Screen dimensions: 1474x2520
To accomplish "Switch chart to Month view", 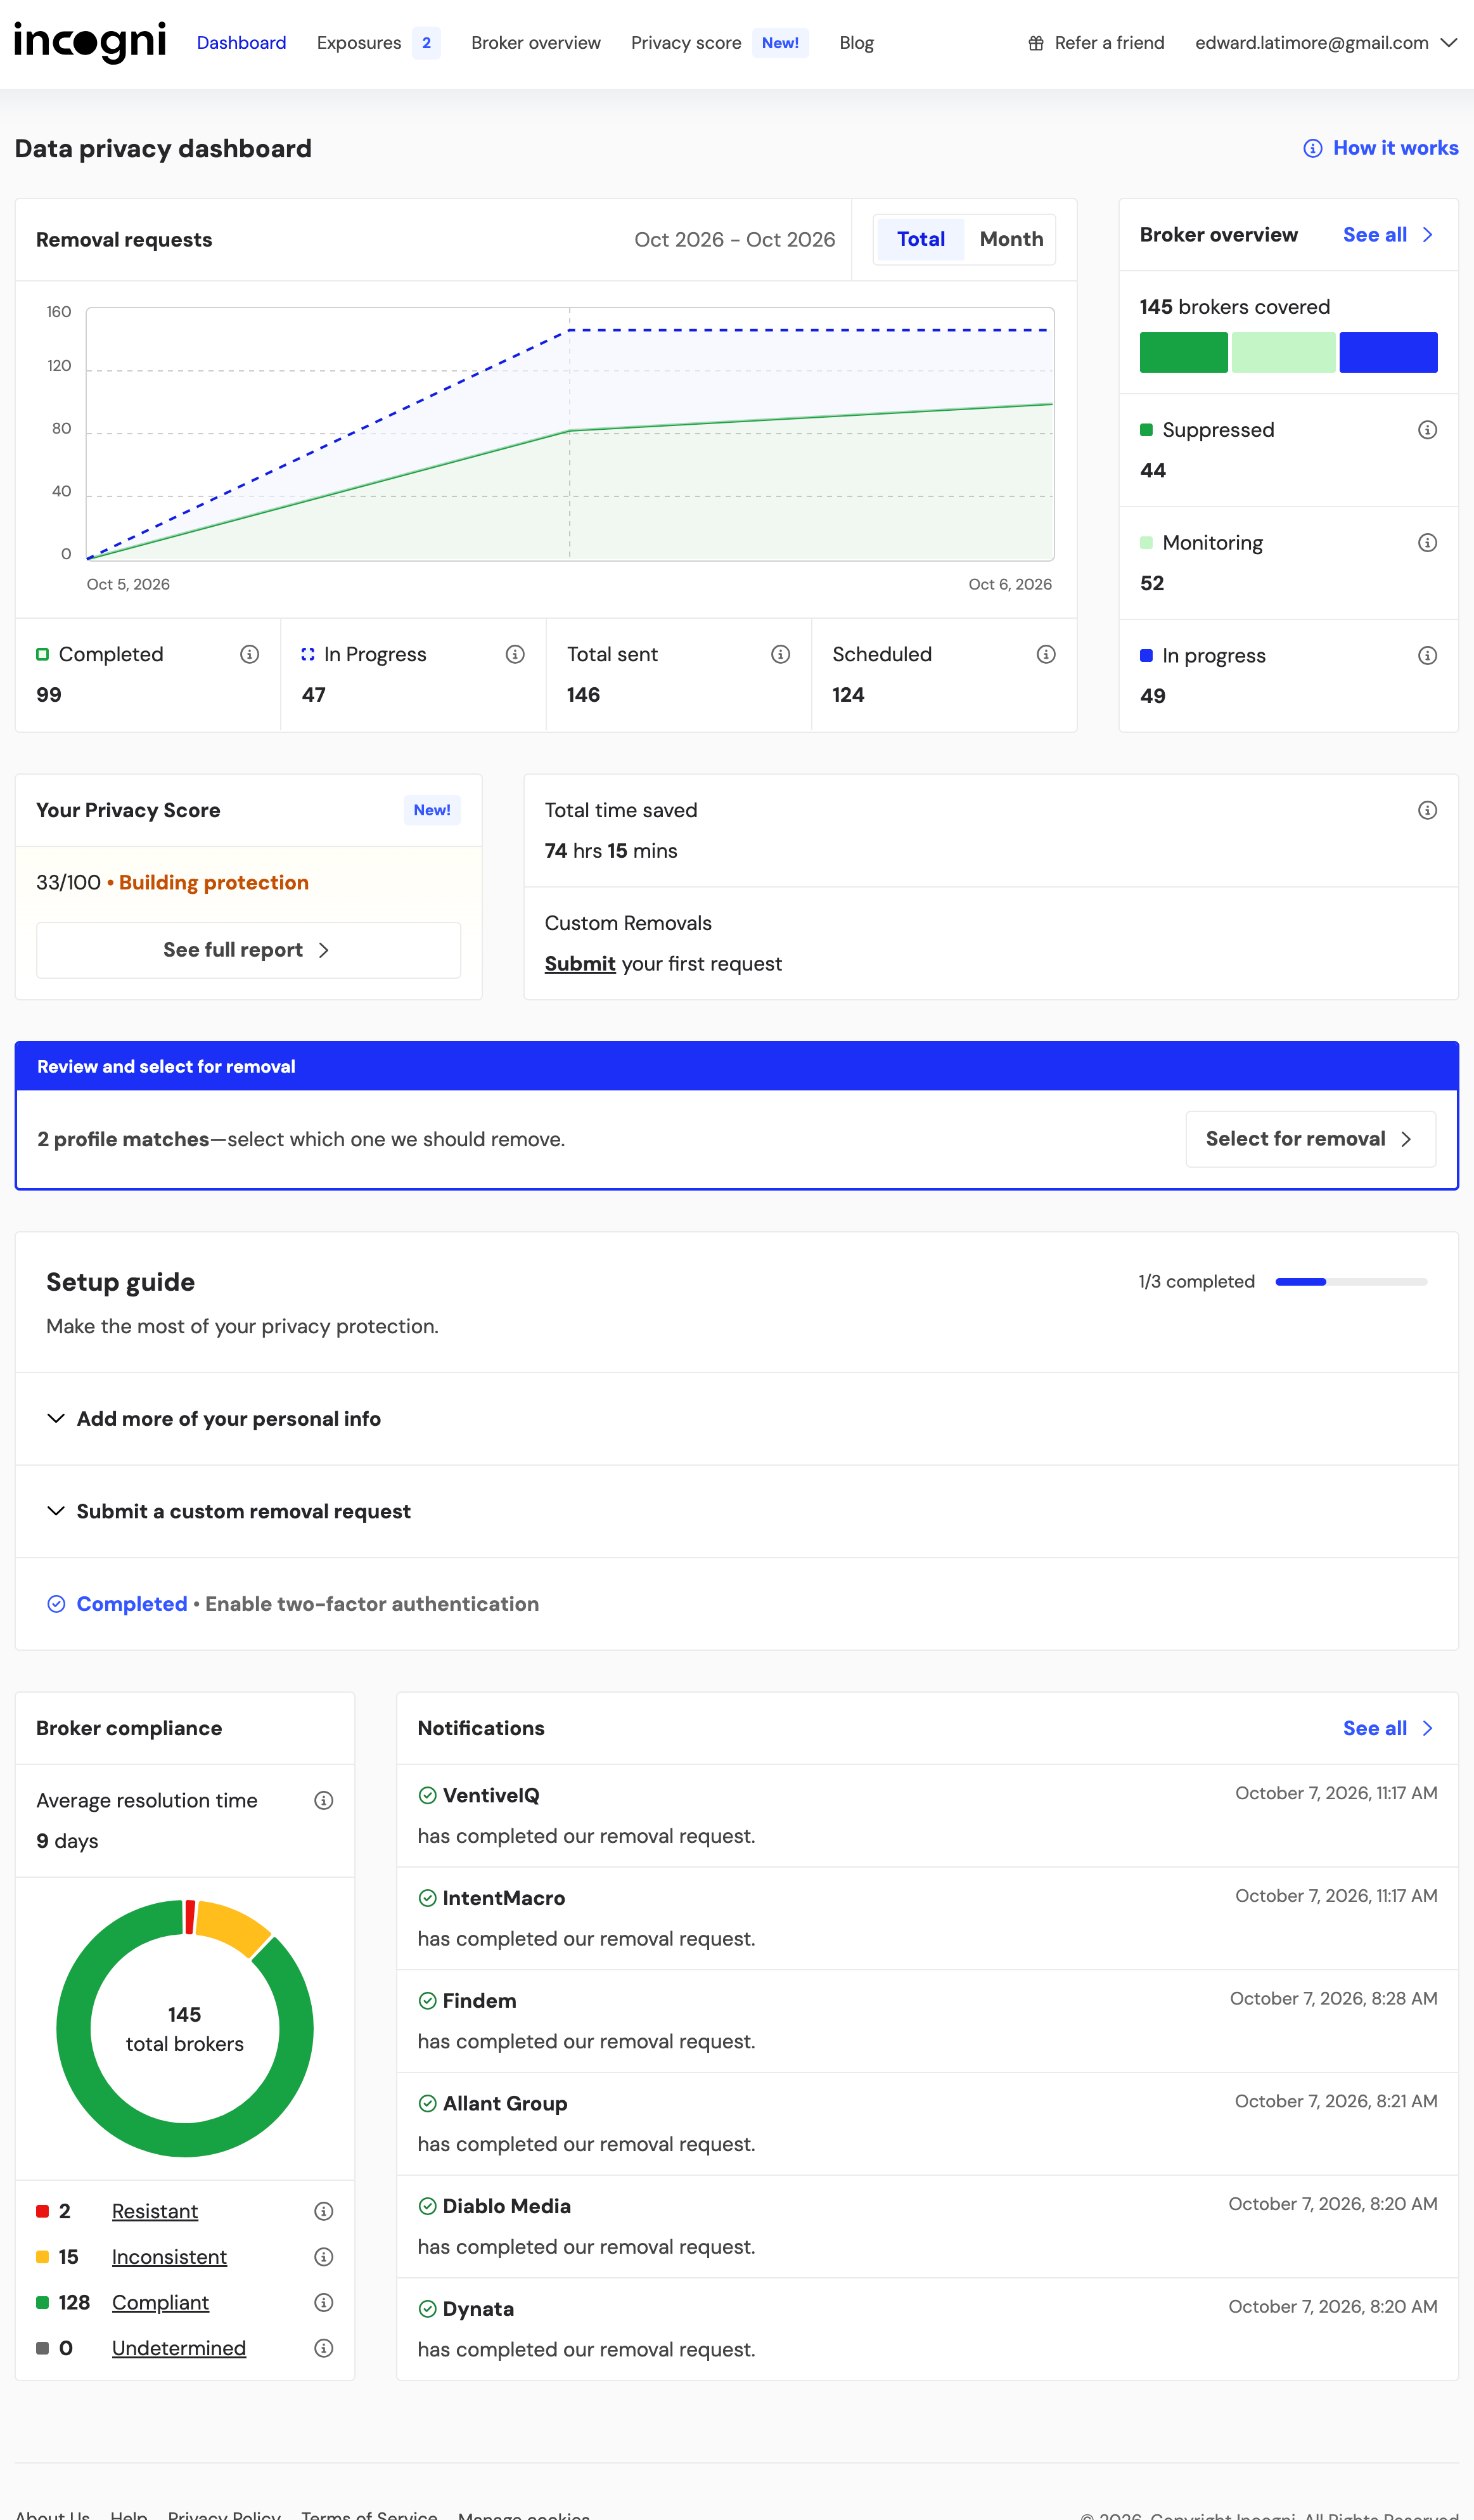I will 1011,239.
